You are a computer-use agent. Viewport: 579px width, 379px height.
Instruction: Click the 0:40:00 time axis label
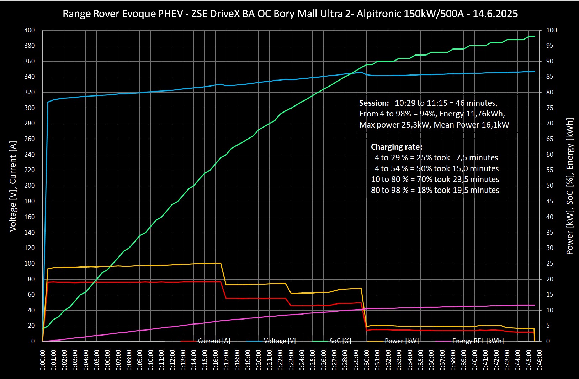point(475,360)
